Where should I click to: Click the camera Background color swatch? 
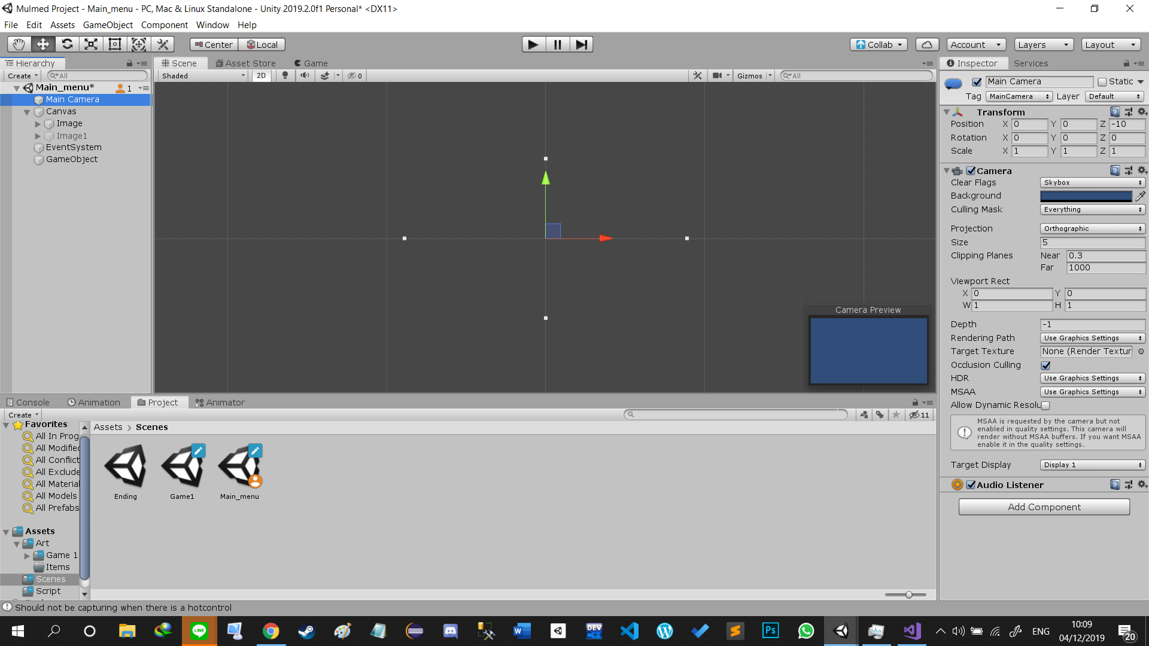[1086, 196]
